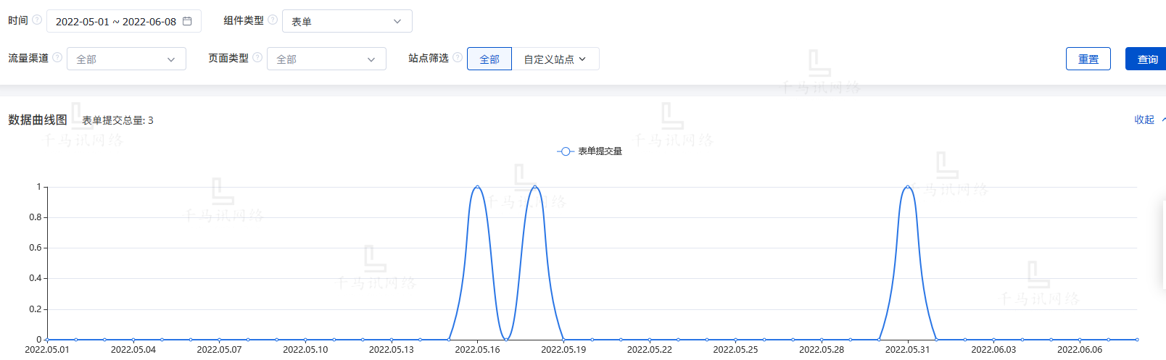Screen dimensions: 1166x360
Task: Click the 2022.05.01 data point on chart
Action: point(47,339)
